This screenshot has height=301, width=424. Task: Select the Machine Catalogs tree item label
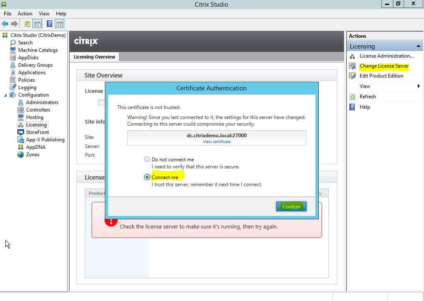pyautogui.click(x=38, y=50)
